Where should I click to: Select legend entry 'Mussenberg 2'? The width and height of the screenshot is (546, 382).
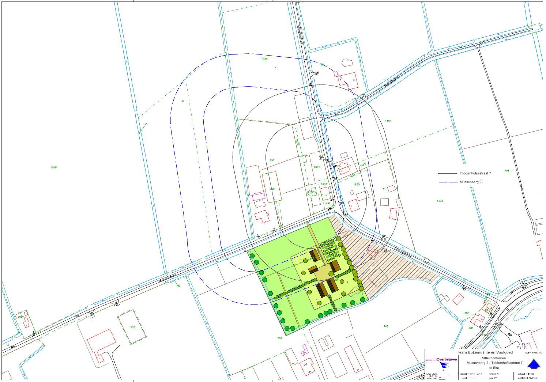(x=470, y=182)
